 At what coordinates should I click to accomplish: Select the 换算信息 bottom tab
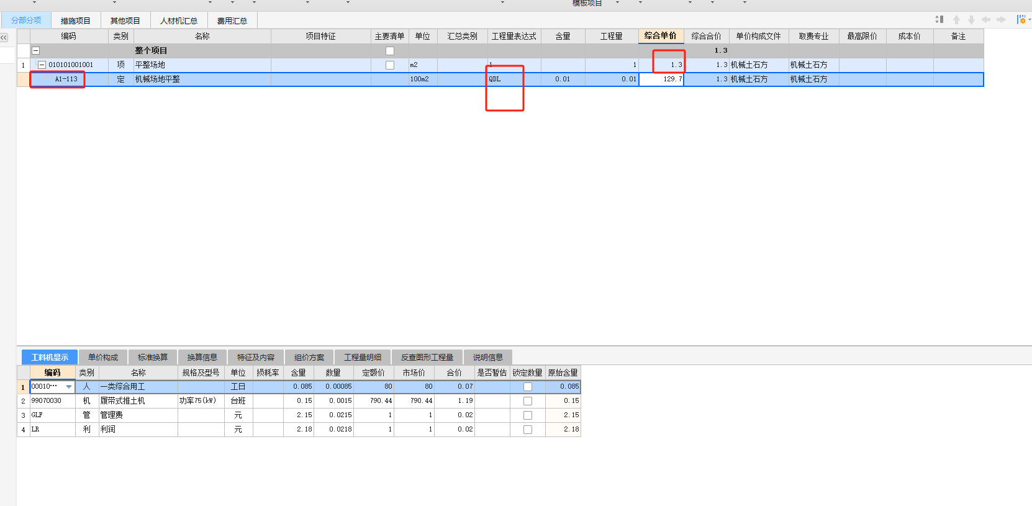point(202,358)
